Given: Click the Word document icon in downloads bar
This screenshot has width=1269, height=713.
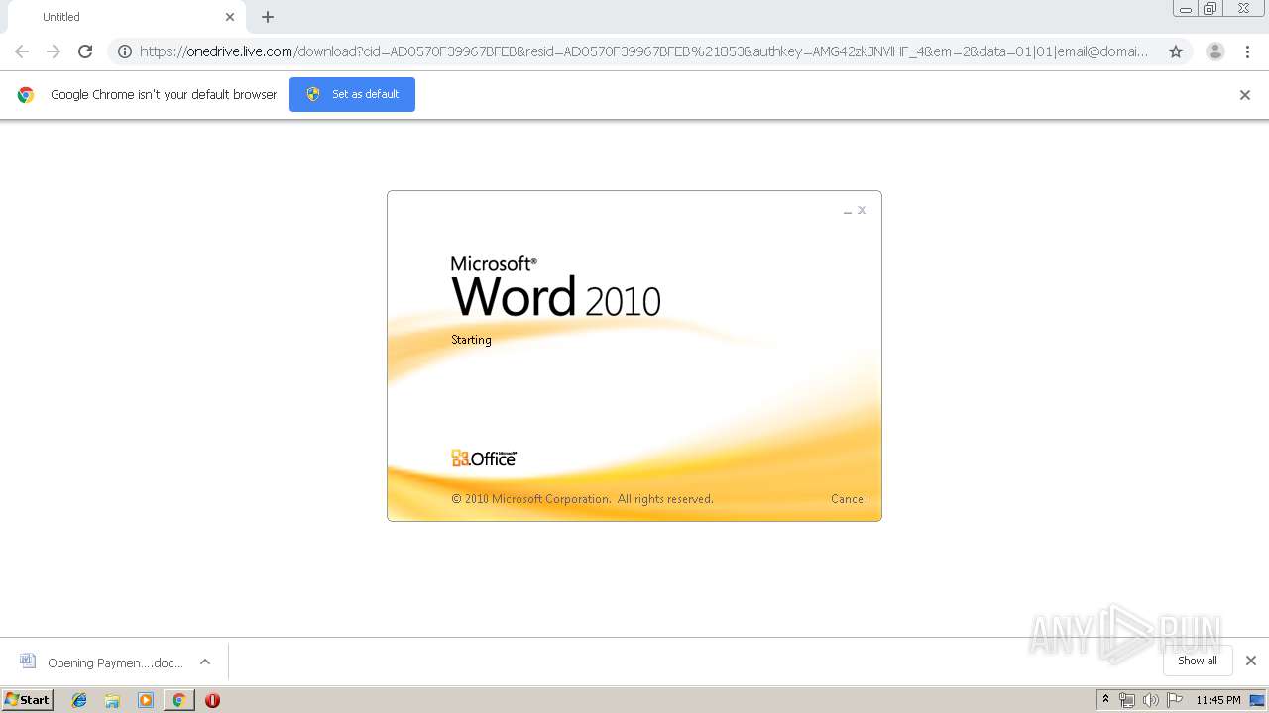Looking at the screenshot, I should [28, 662].
